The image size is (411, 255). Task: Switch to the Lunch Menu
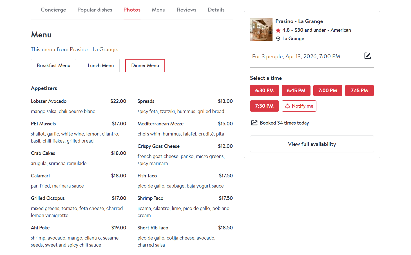coord(100,66)
